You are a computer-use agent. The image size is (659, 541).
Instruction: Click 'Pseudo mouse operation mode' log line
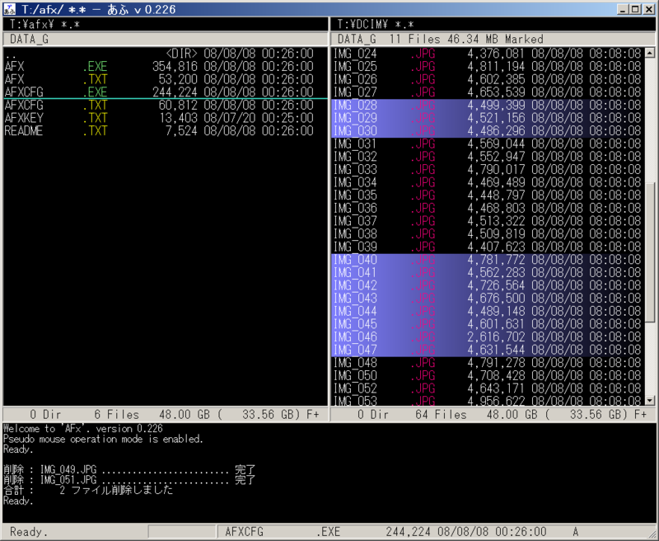click(103, 440)
